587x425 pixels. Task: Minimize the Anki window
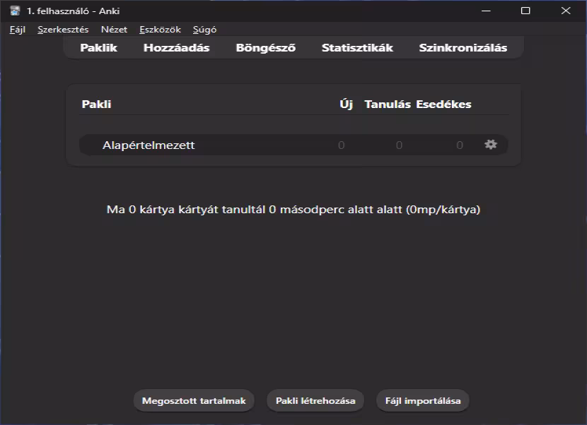[x=486, y=11]
